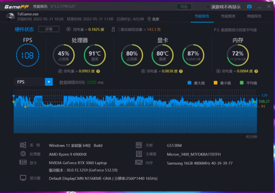Click the AMD Ryzen 9 6900HX text

[x=68, y=154]
